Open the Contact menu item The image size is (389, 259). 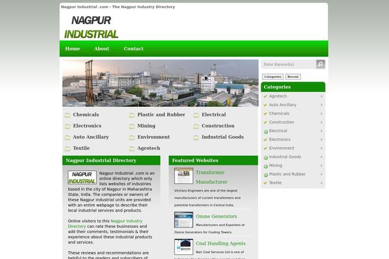tap(134, 49)
